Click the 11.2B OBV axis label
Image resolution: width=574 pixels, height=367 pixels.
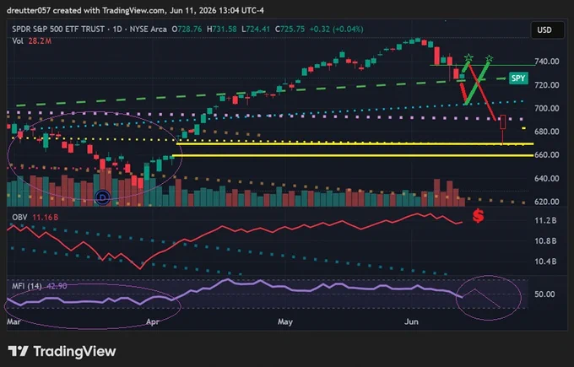545,221
